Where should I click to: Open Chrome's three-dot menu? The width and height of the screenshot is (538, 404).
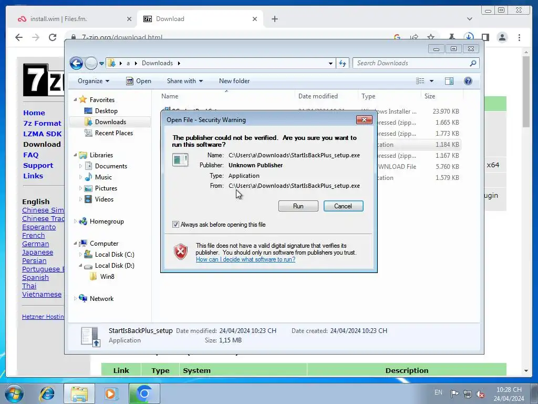coord(519,37)
